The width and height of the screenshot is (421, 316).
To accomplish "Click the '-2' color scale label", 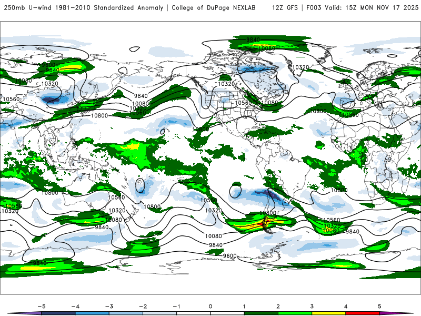I will click(143, 307).
